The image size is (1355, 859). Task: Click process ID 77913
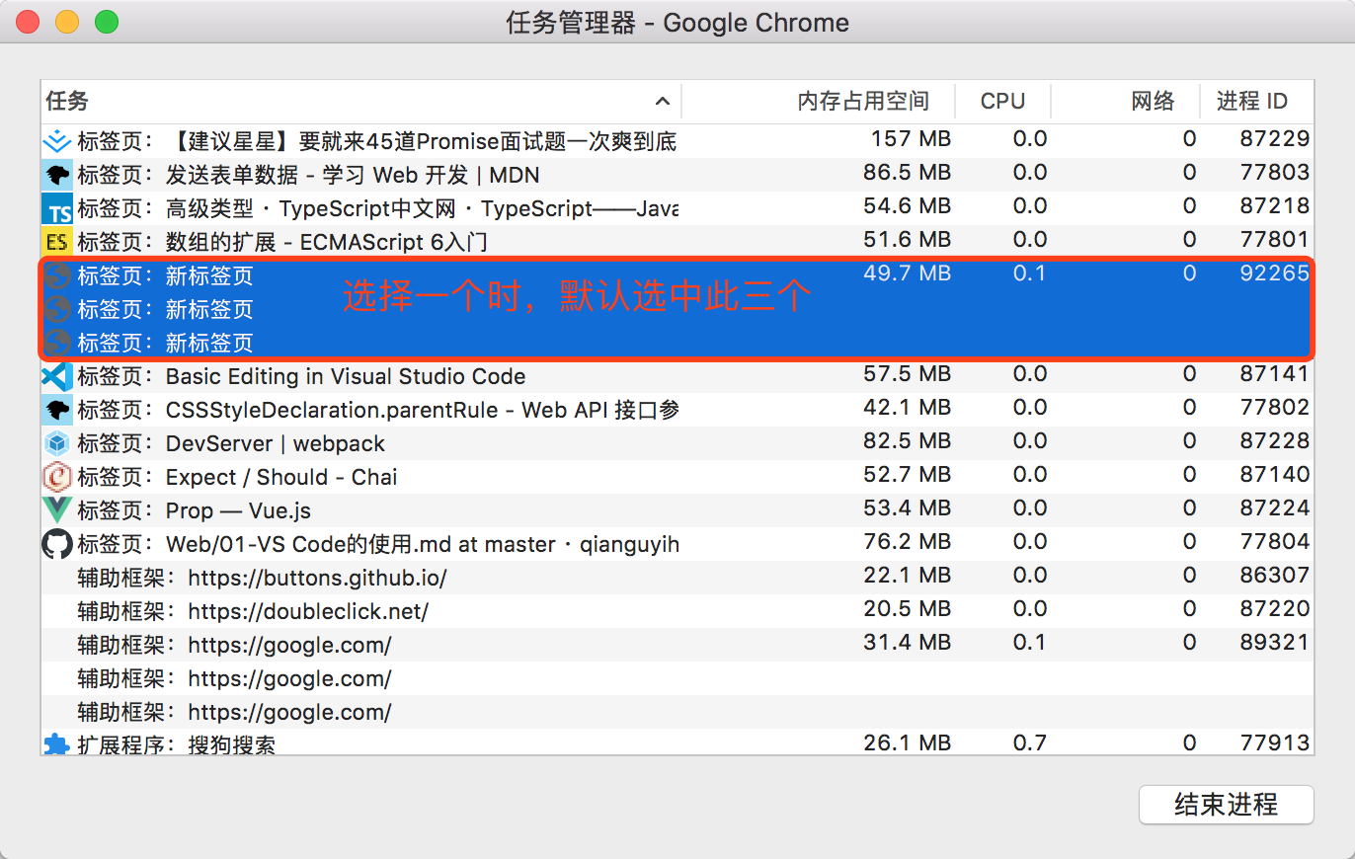tap(1274, 742)
